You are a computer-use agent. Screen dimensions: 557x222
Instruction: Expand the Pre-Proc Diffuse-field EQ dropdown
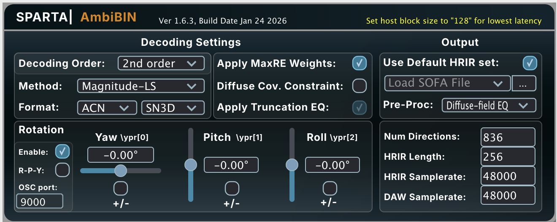[x=489, y=105]
